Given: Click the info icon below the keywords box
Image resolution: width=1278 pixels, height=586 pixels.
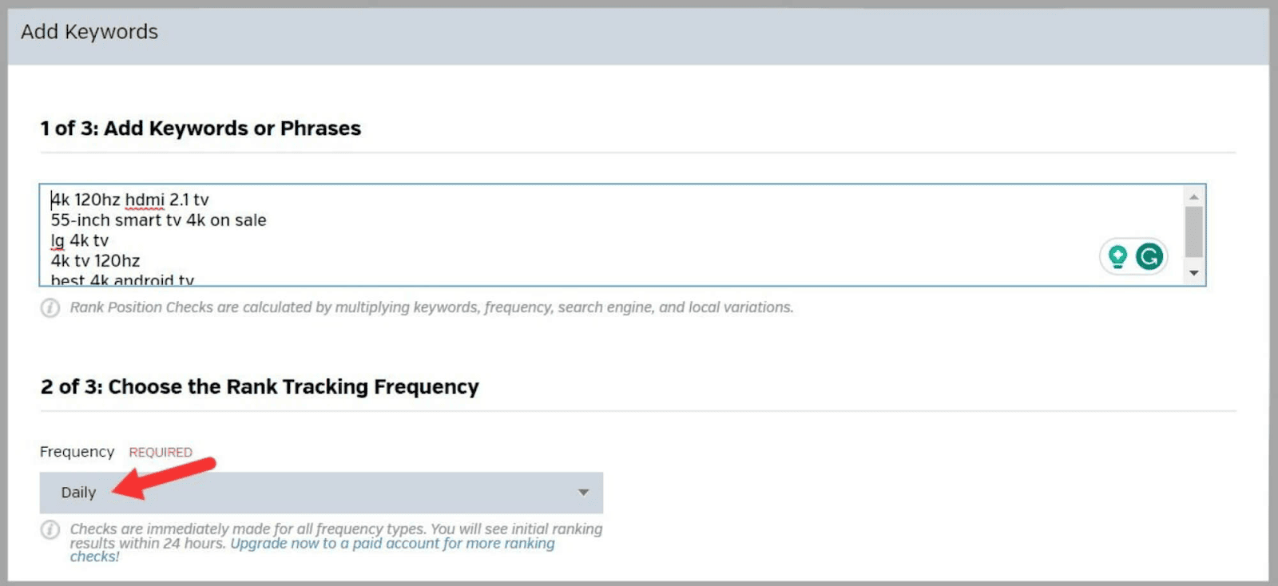Looking at the screenshot, I should click(50, 307).
